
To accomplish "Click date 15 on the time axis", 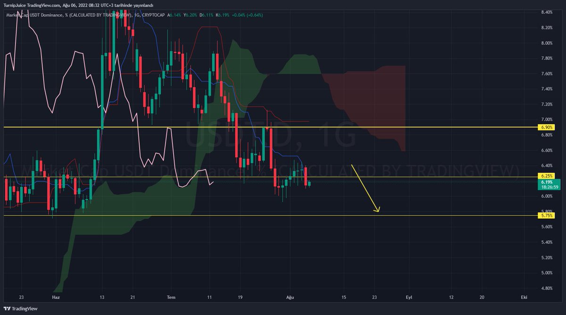I will click(344, 298).
